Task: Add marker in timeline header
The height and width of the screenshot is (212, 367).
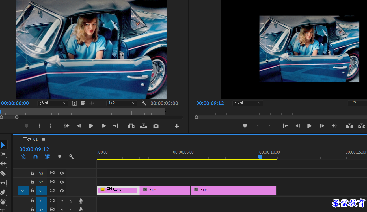Action: coord(59,157)
